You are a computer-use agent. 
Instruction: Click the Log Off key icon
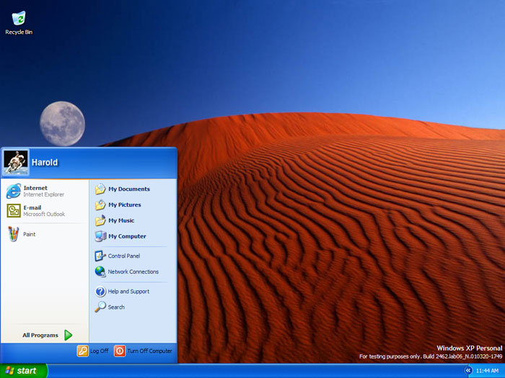point(82,351)
